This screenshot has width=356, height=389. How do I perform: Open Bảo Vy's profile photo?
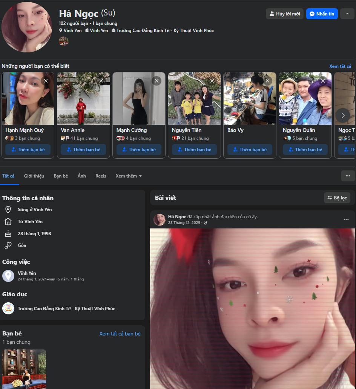(x=250, y=98)
